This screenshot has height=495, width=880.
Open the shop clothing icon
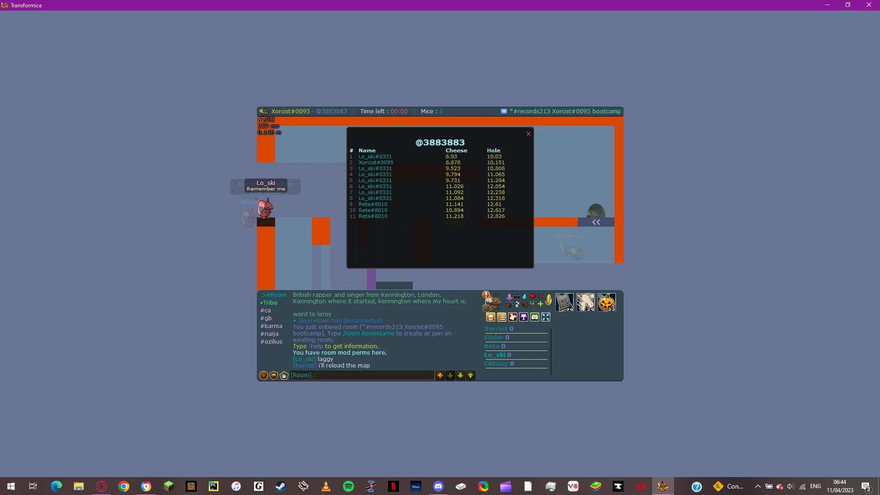(513, 317)
